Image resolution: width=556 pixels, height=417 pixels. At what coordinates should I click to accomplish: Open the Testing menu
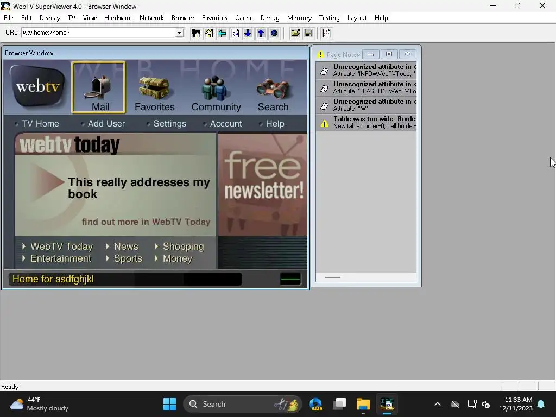329,18
